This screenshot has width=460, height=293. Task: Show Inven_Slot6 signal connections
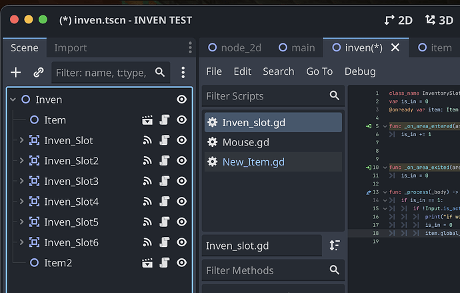coord(147,242)
